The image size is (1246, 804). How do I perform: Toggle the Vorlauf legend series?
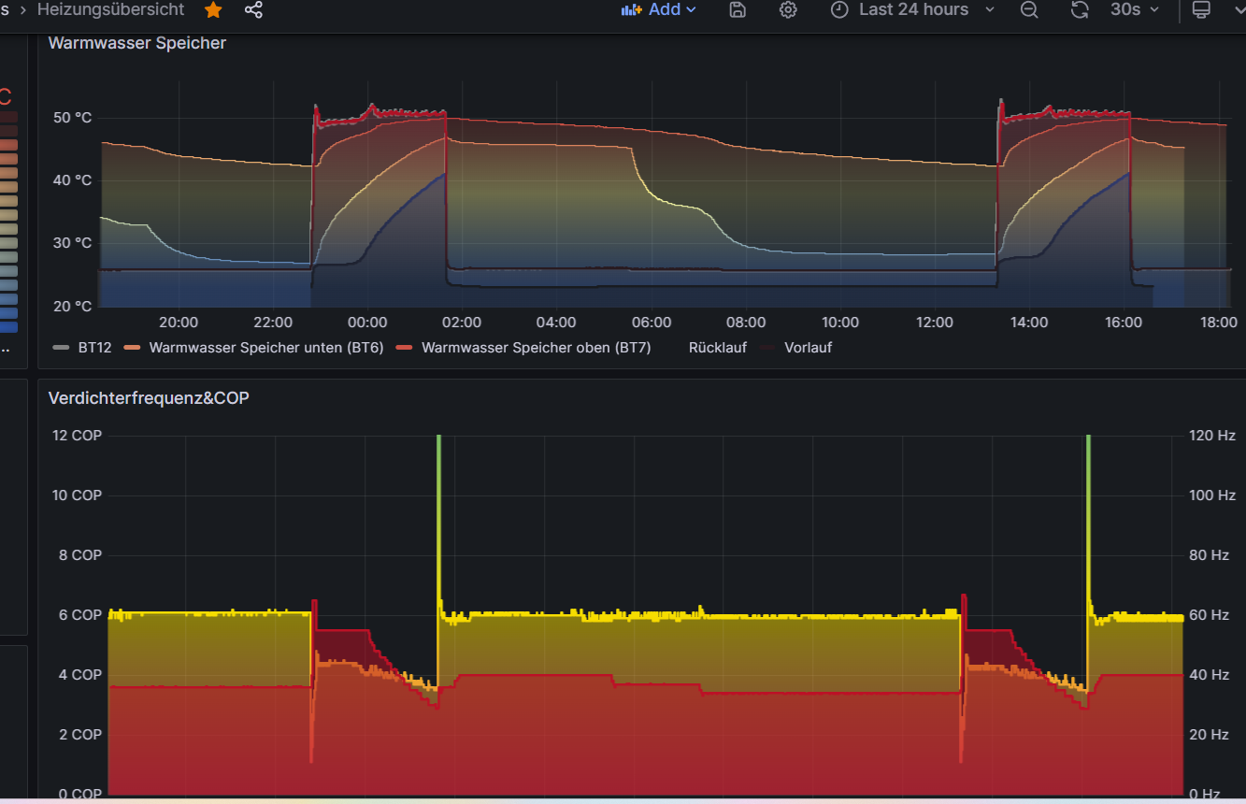[x=808, y=348]
